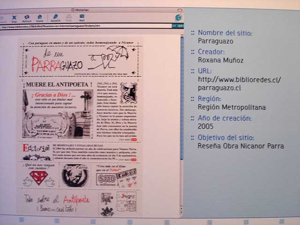Open the cemetery tomb image with Gracias a Dios
The image size is (300, 225).
(x=58, y=114)
